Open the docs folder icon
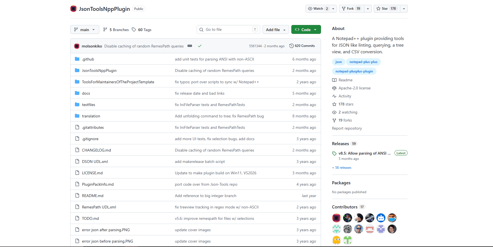Image resolution: width=493 pixels, height=247 pixels. [x=77, y=93]
